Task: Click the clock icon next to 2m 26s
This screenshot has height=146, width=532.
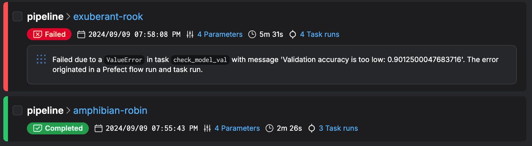Action: click(270, 128)
